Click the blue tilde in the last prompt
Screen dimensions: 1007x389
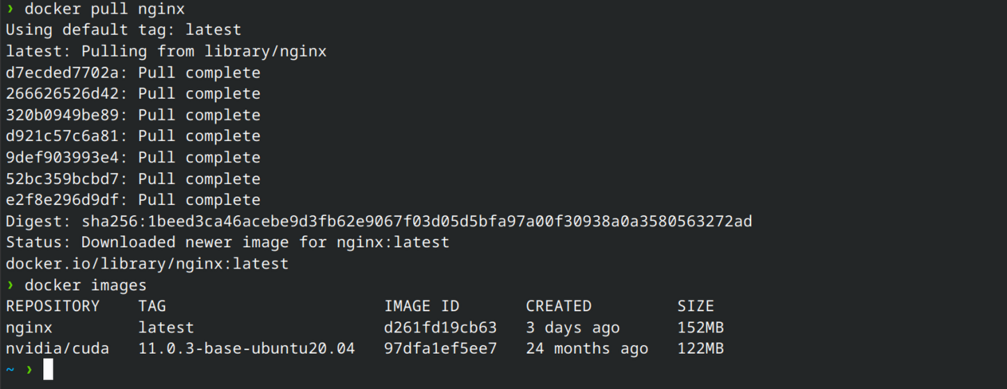coord(10,370)
